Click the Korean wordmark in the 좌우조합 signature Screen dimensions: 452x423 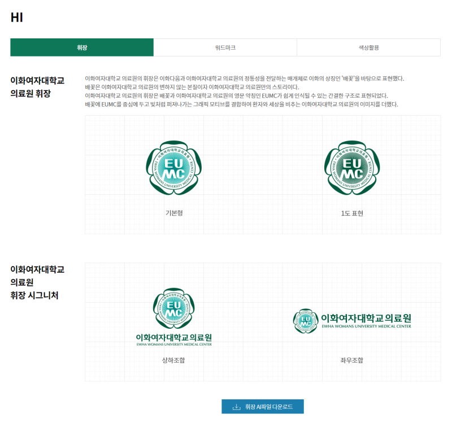coord(366,318)
